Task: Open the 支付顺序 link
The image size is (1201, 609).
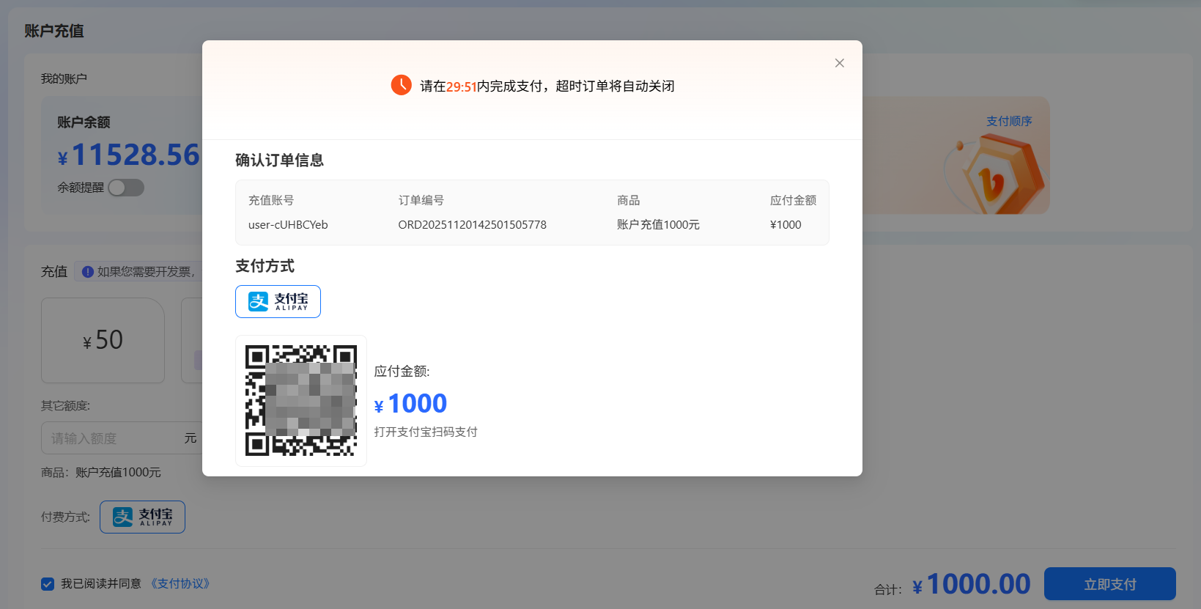Action: 1009,121
